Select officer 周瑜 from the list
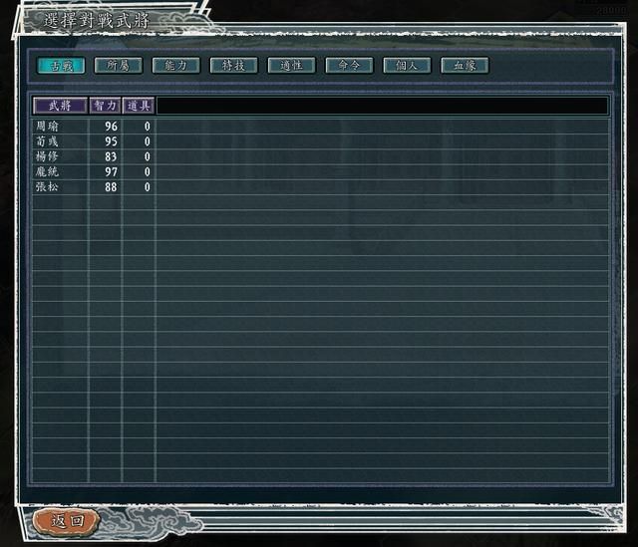This screenshot has width=638, height=547. (47, 127)
